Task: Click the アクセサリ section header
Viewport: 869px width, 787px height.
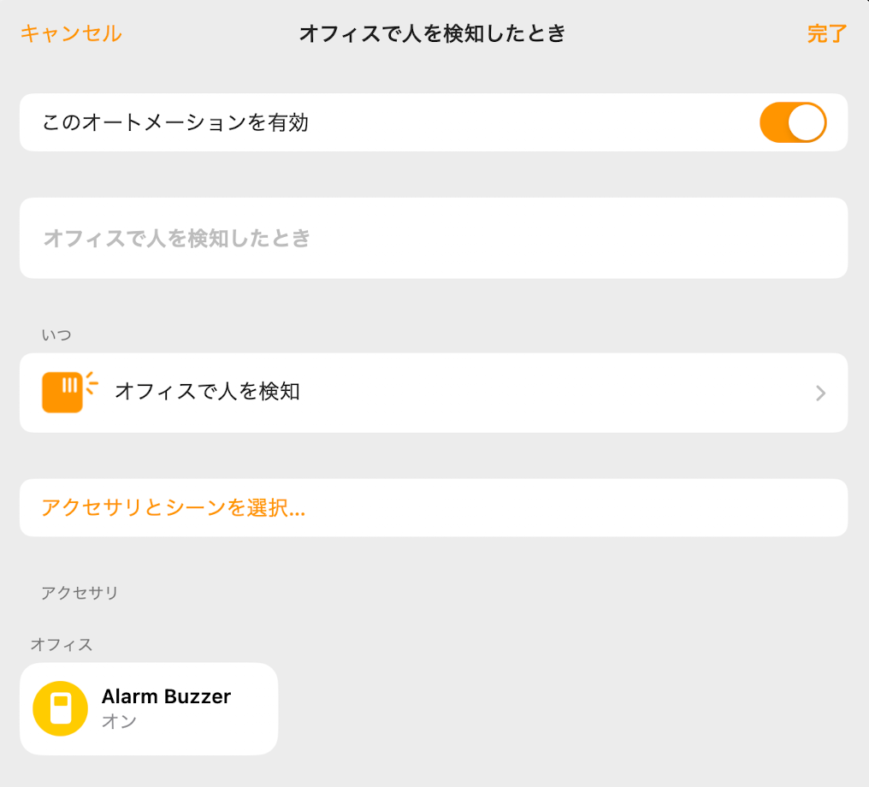Action: tap(80, 593)
